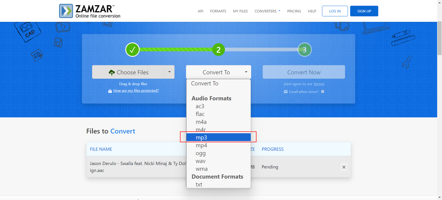Click the Document Formats group label

coord(217,177)
